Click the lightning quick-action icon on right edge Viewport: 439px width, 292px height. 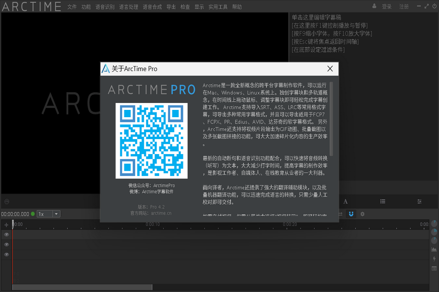click(x=433, y=259)
